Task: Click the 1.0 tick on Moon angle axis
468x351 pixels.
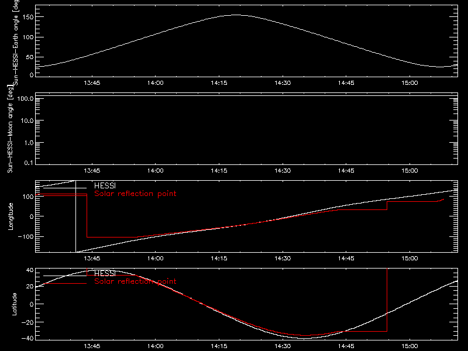Action: [29, 143]
